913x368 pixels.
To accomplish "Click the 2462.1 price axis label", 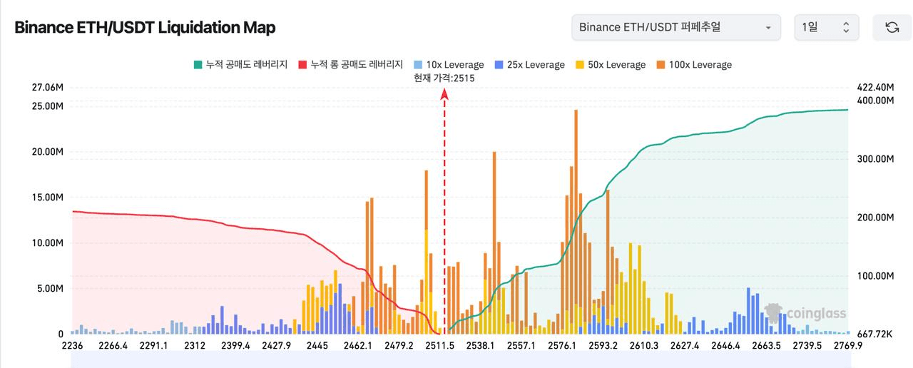I will [x=358, y=345].
